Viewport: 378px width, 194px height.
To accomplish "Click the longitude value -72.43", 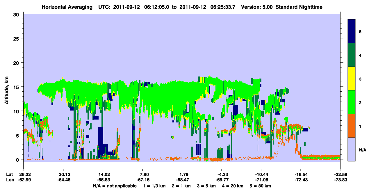I will click(301, 180).
